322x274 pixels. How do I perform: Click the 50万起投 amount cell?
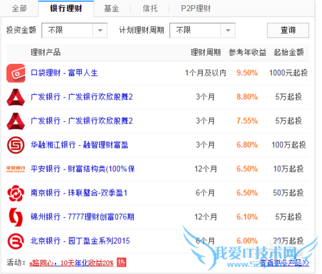point(289,193)
